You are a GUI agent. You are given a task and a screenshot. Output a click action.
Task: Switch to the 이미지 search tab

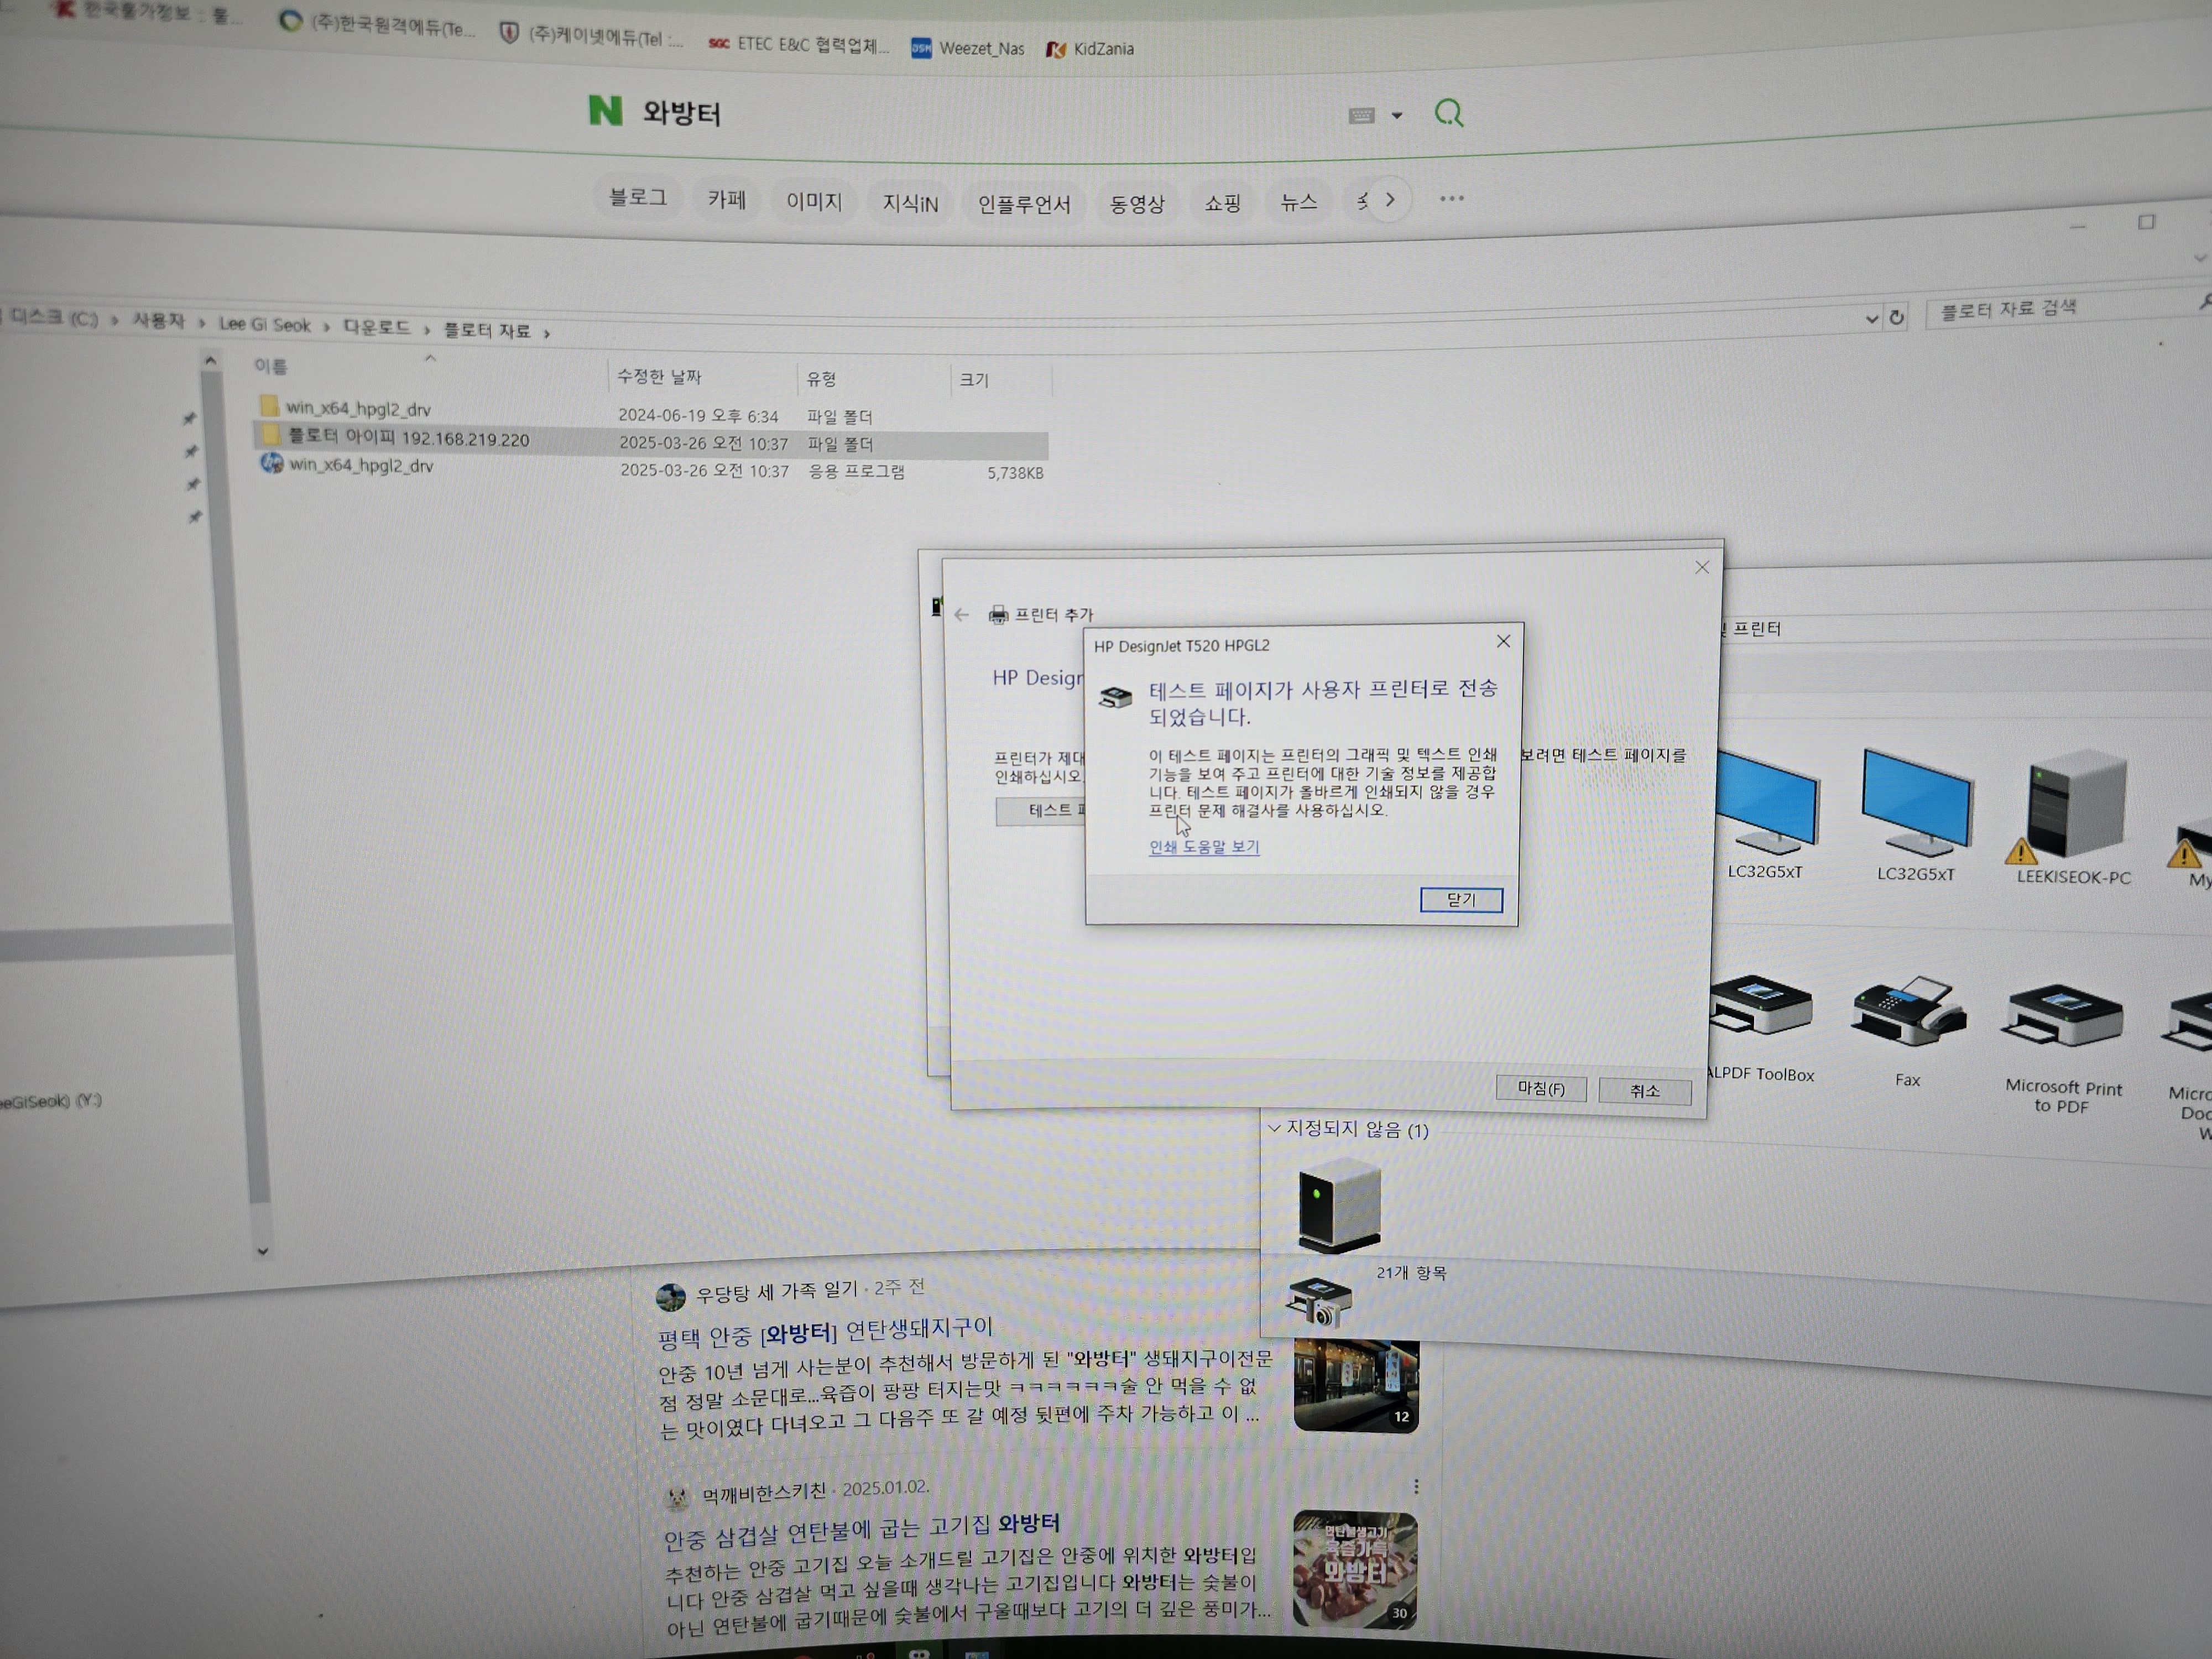click(813, 201)
